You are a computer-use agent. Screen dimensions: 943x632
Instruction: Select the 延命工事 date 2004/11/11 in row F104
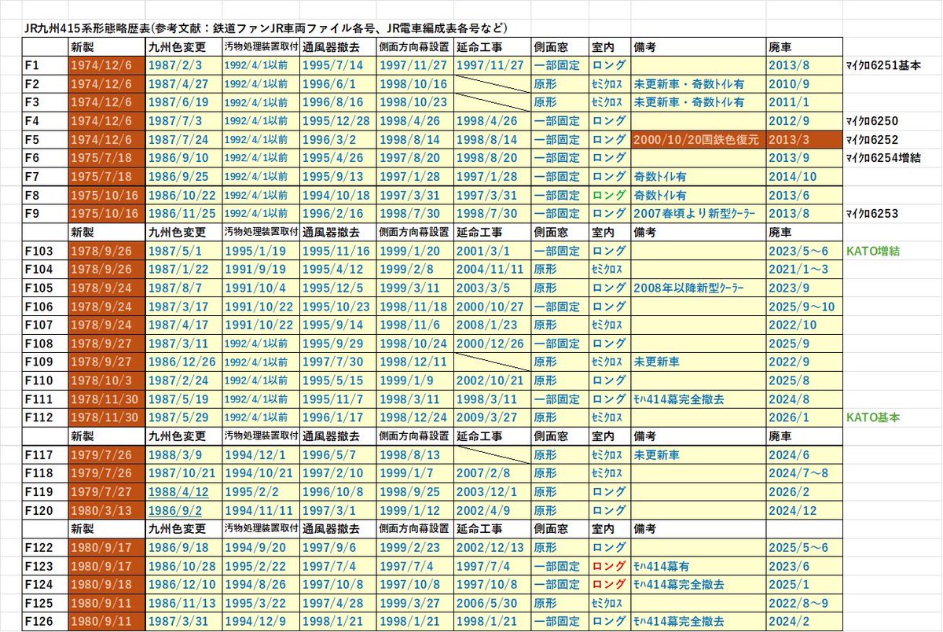point(491,270)
